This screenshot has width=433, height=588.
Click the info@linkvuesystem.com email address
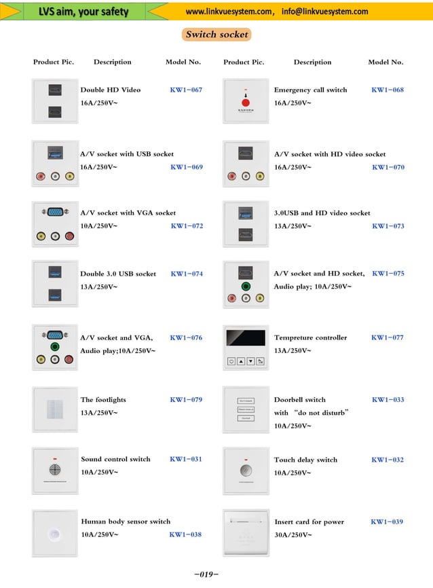(324, 12)
